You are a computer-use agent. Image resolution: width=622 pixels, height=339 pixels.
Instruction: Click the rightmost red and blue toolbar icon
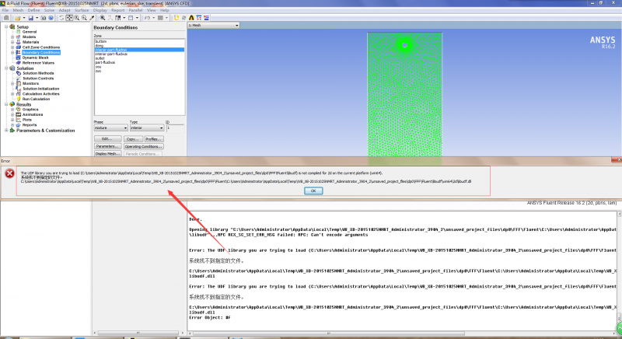coord(206,18)
